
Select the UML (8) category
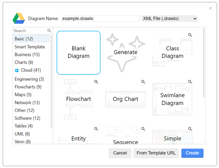22,134
